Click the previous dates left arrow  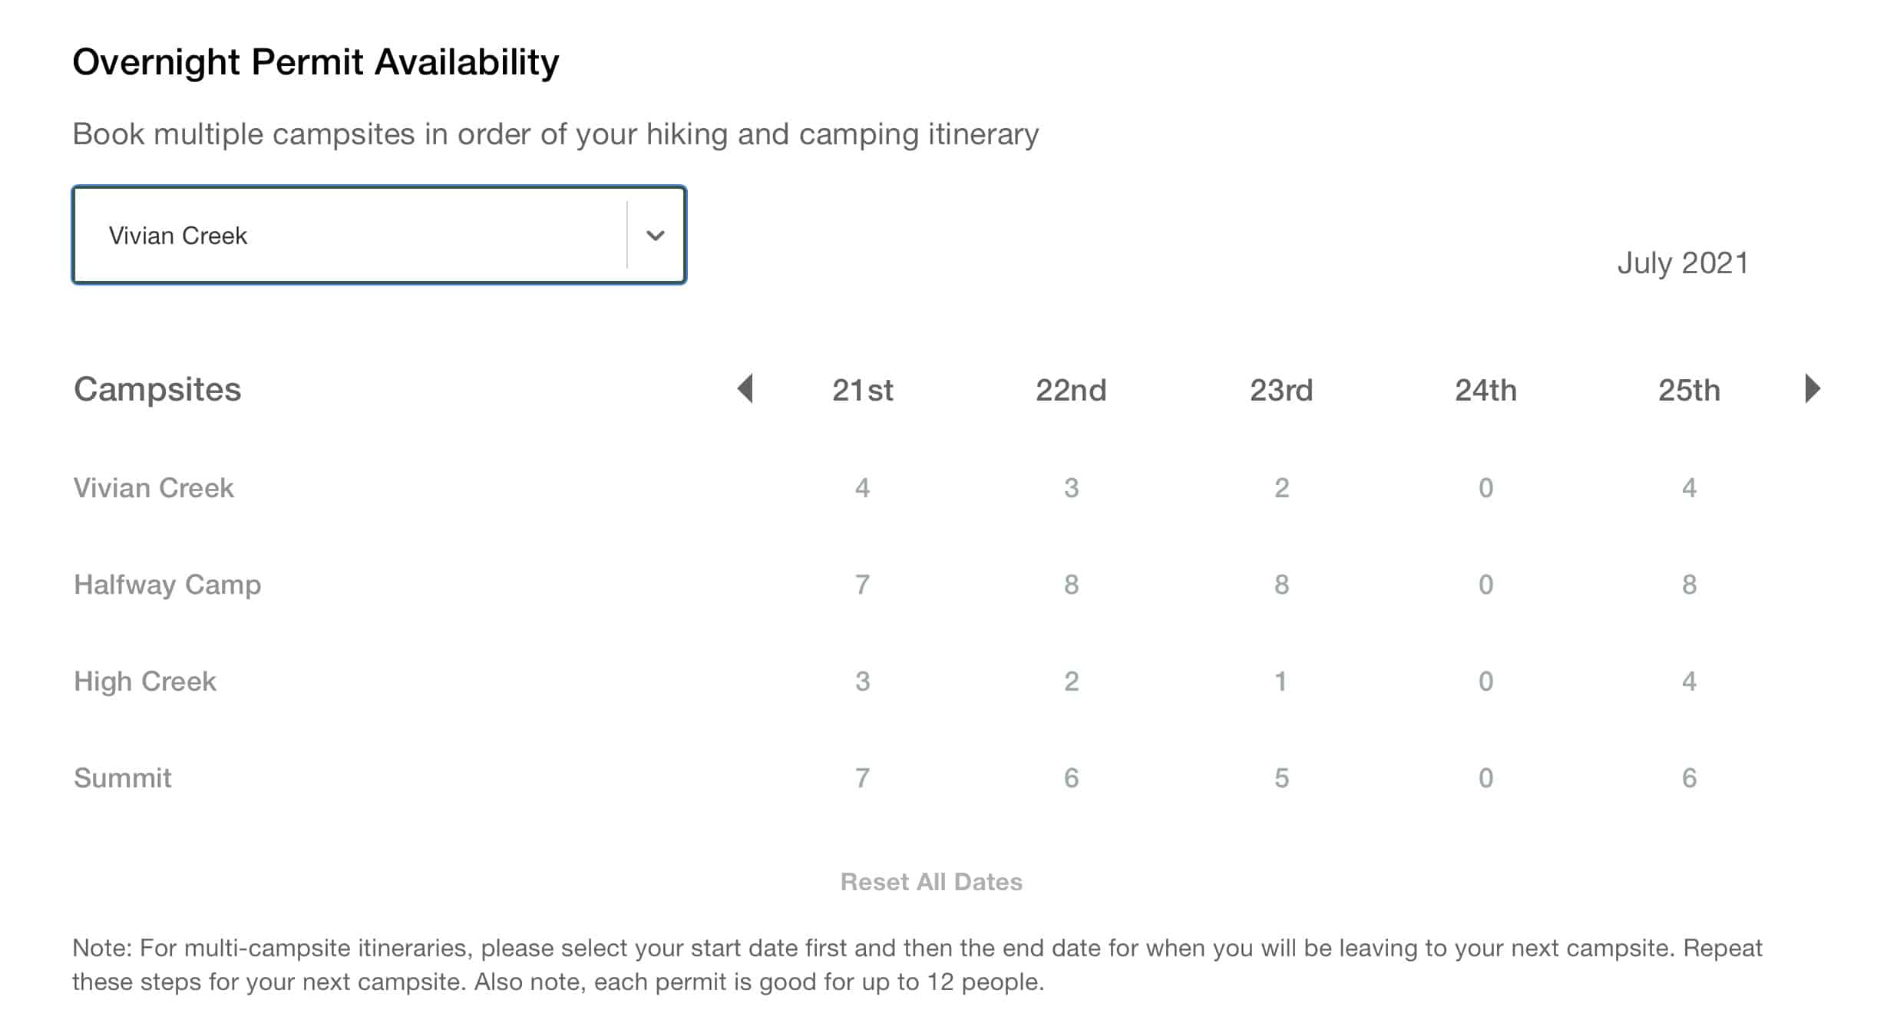(745, 388)
